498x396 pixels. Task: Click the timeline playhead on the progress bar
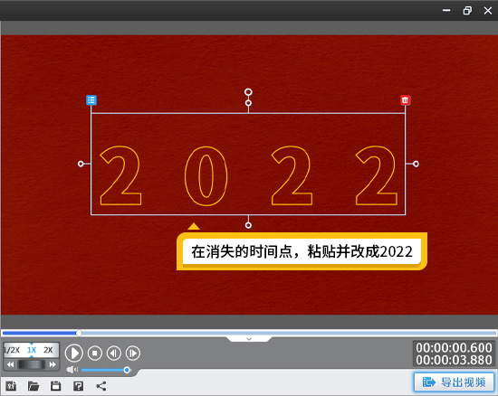79,333
